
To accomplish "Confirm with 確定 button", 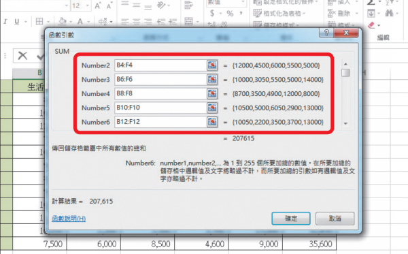I will coord(291,219).
